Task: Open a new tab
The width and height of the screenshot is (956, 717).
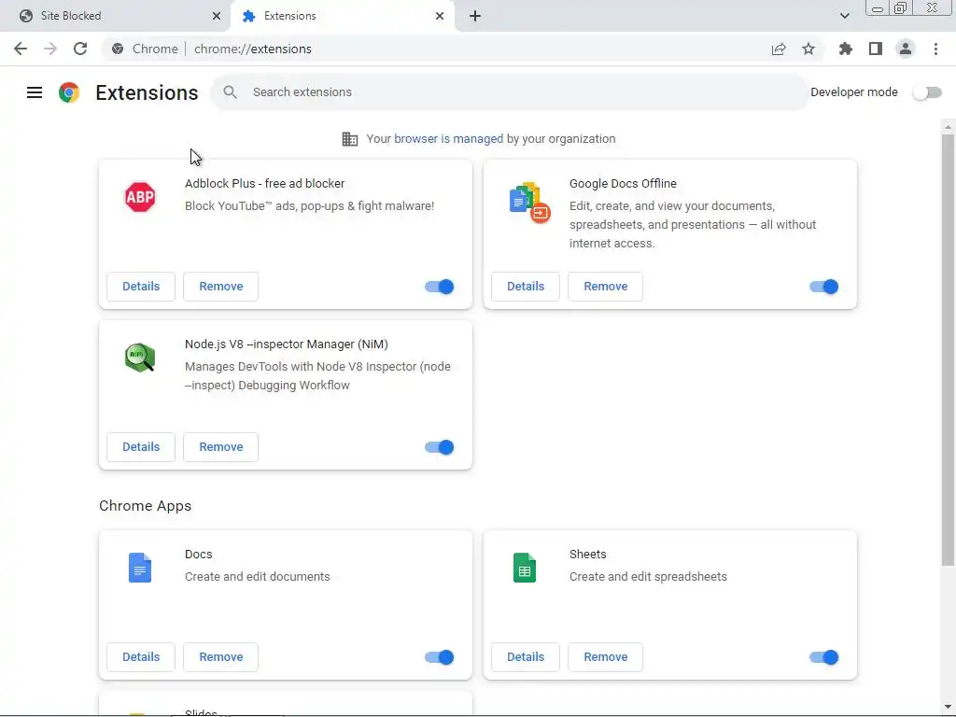Action: [x=475, y=16]
